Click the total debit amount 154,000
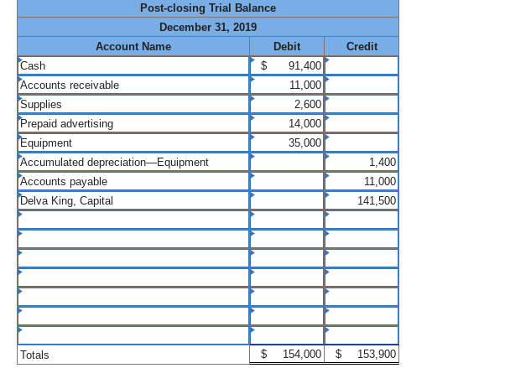The image size is (505, 368). [287, 355]
